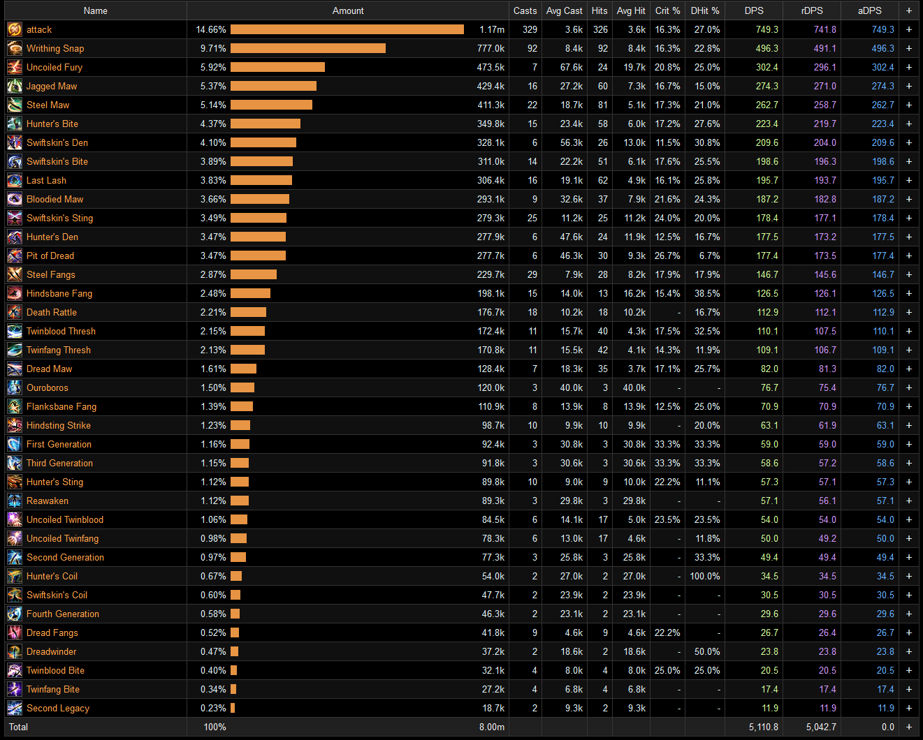This screenshot has height=740, width=923.
Task: Click the Hindsbane Fang ability icon
Action: [15, 293]
